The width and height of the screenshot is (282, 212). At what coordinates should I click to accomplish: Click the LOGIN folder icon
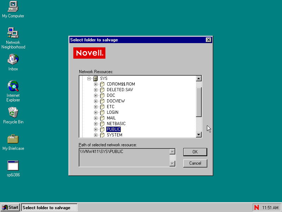[102, 112]
